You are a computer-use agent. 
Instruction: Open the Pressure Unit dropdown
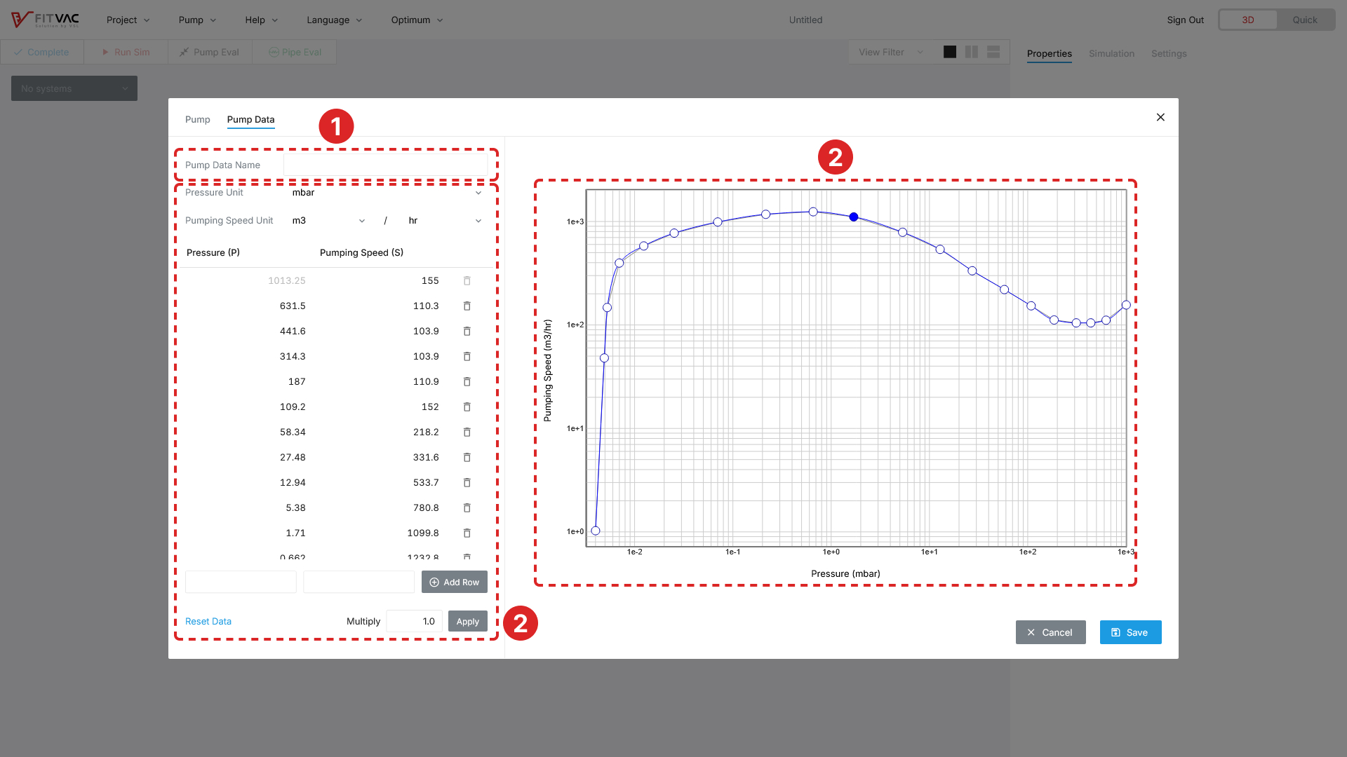coord(386,193)
